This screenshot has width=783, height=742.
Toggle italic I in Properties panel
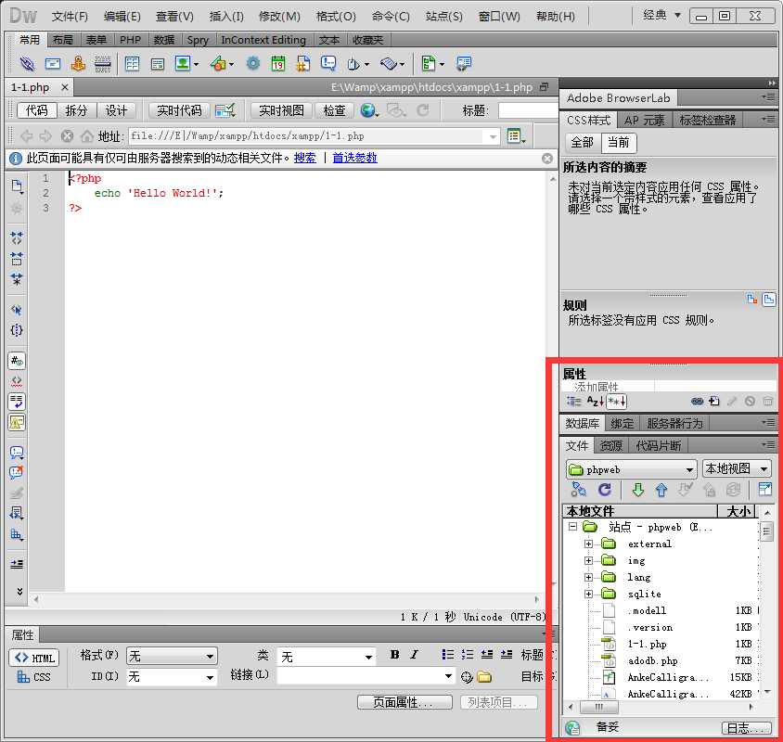(414, 655)
